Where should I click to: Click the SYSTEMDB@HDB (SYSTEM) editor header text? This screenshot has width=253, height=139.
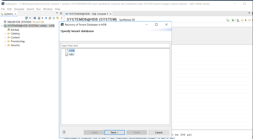(x=92, y=19)
